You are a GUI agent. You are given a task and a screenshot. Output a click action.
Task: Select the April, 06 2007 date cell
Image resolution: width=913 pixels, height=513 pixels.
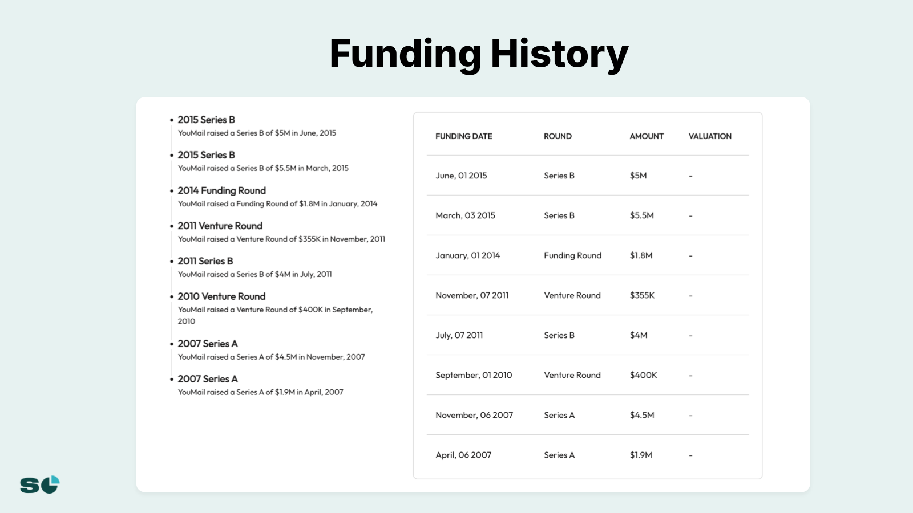click(x=463, y=455)
